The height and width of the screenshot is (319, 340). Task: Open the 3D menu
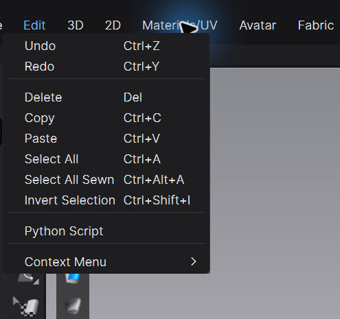point(76,25)
